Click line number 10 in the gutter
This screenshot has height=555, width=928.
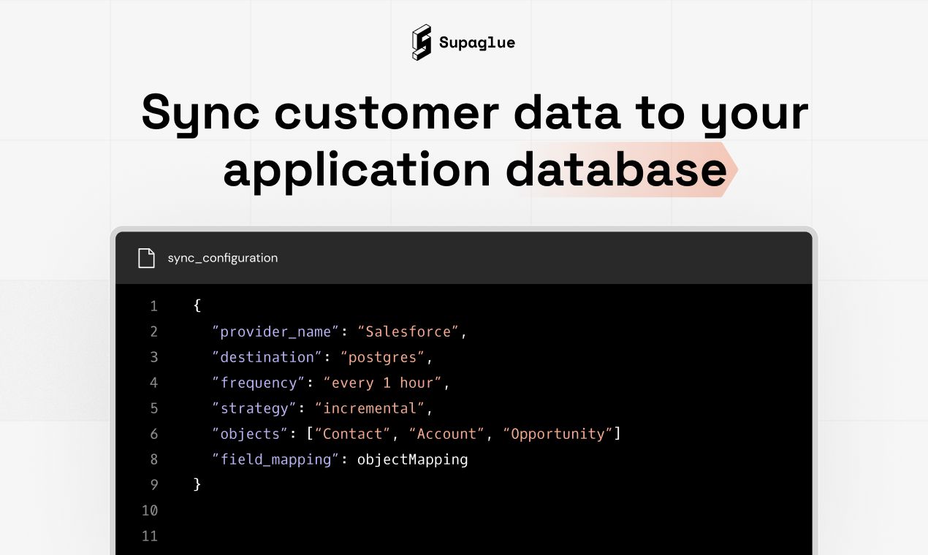150,510
